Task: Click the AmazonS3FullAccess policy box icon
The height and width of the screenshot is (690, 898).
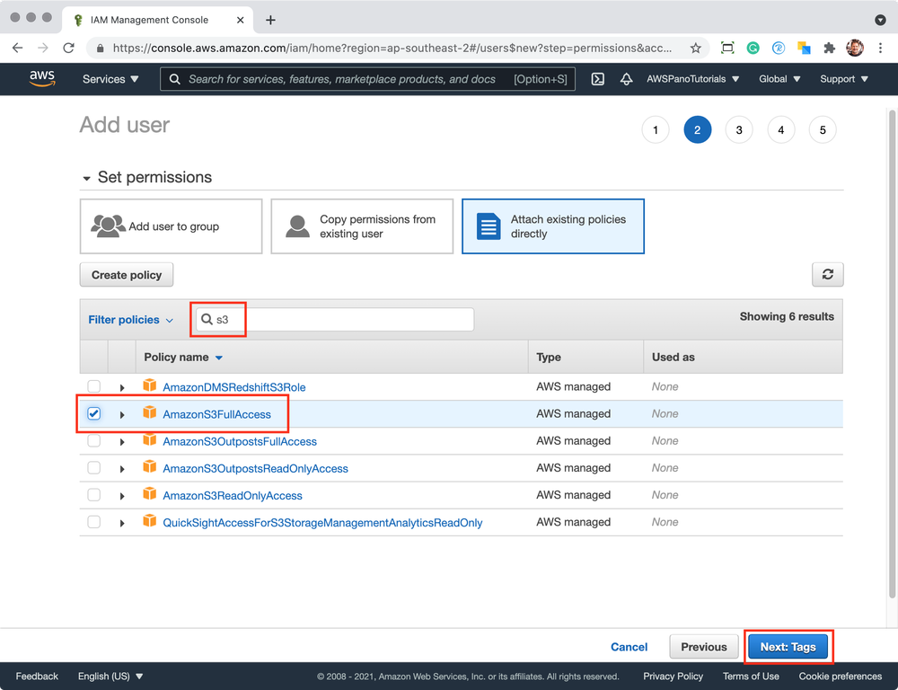Action: point(149,412)
